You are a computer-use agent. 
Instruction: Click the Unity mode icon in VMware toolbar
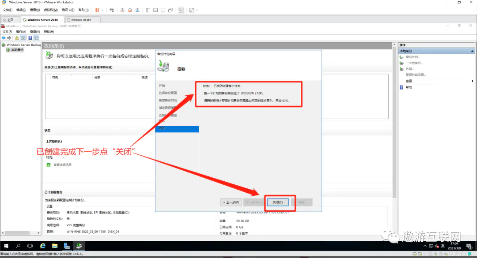click(170, 10)
